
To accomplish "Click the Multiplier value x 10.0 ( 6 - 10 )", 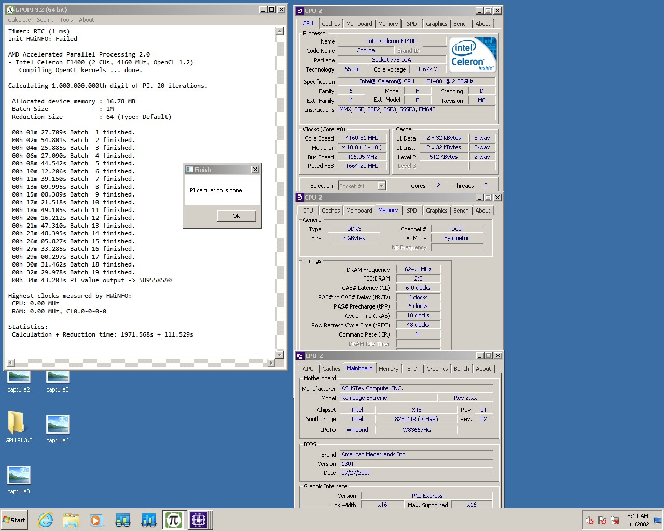I will (x=362, y=148).
